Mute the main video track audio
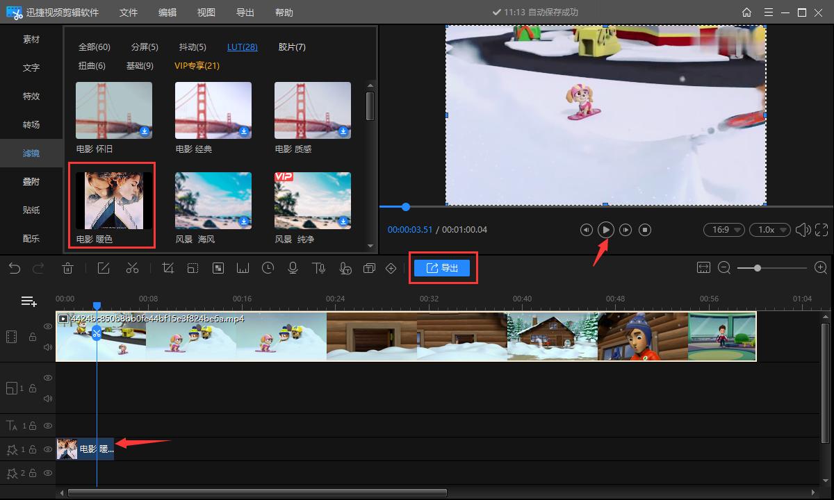The image size is (834, 500). tap(48, 347)
